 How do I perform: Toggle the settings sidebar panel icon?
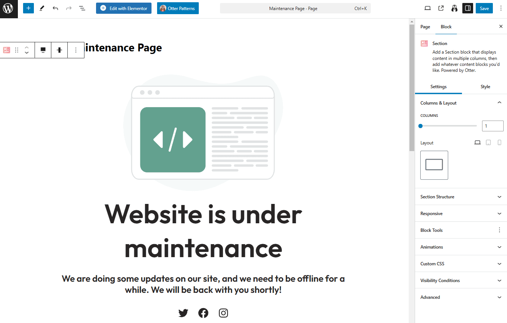coord(468,8)
